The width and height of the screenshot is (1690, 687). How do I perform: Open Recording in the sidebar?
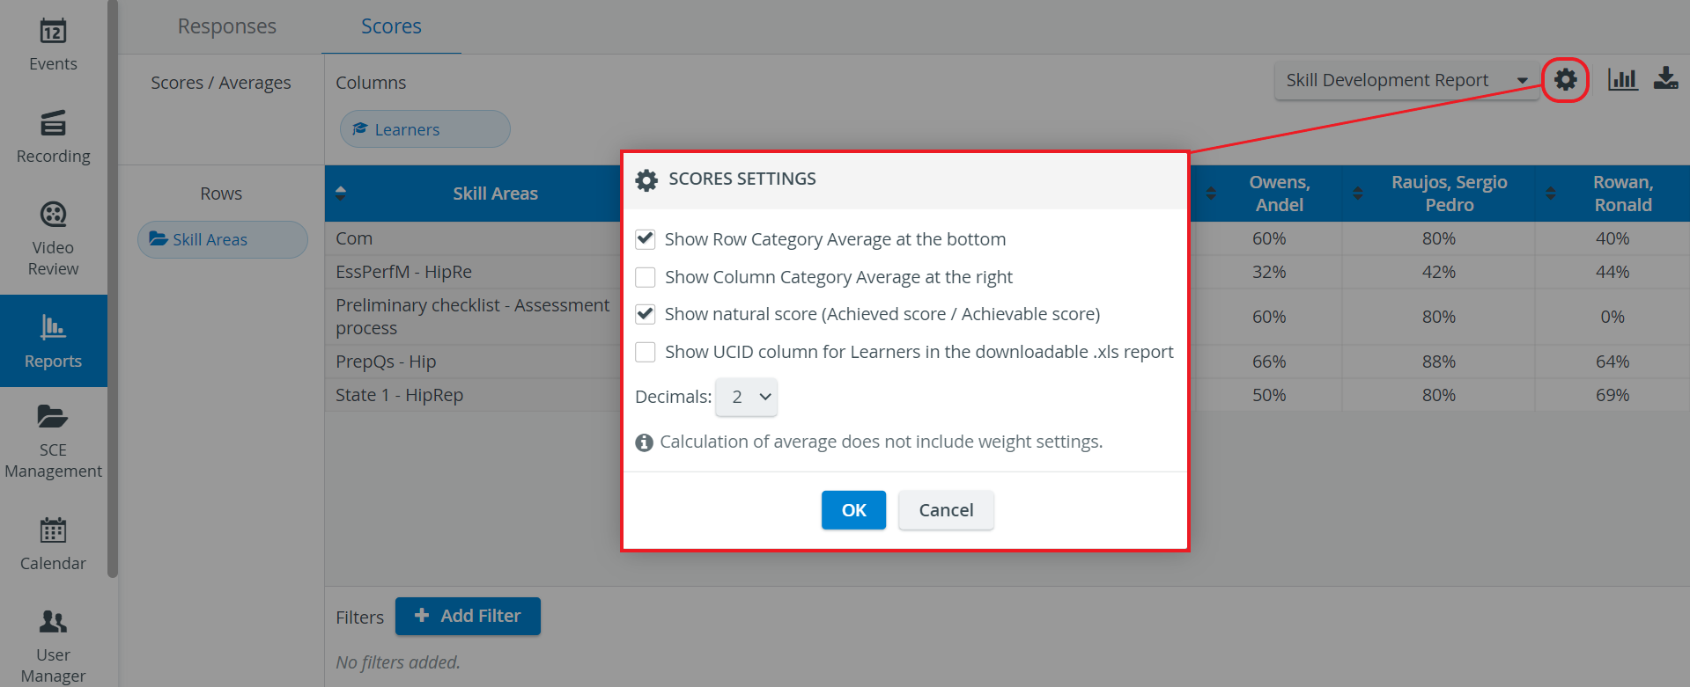click(53, 137)
